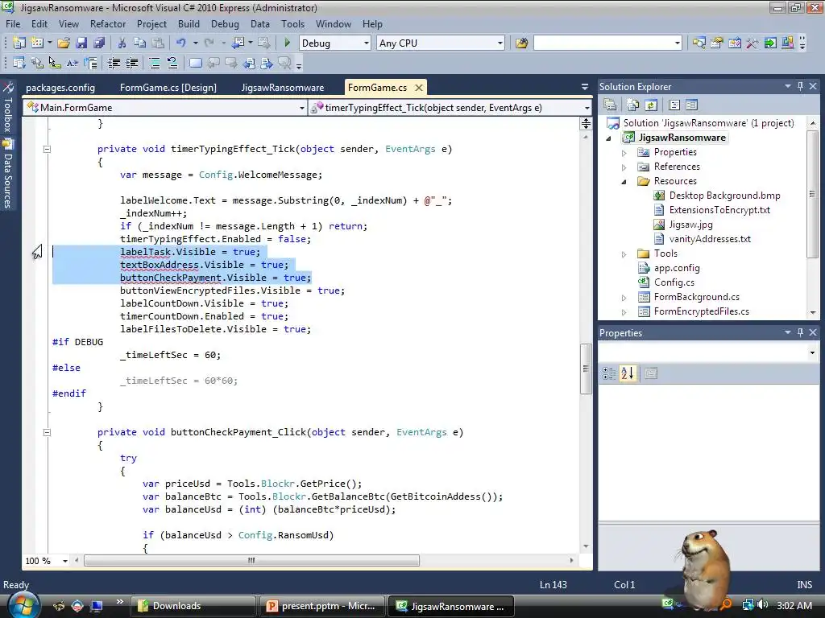The image size is (825, 618).
Task: Open the Refactor menu
Action: coord(108,24)
